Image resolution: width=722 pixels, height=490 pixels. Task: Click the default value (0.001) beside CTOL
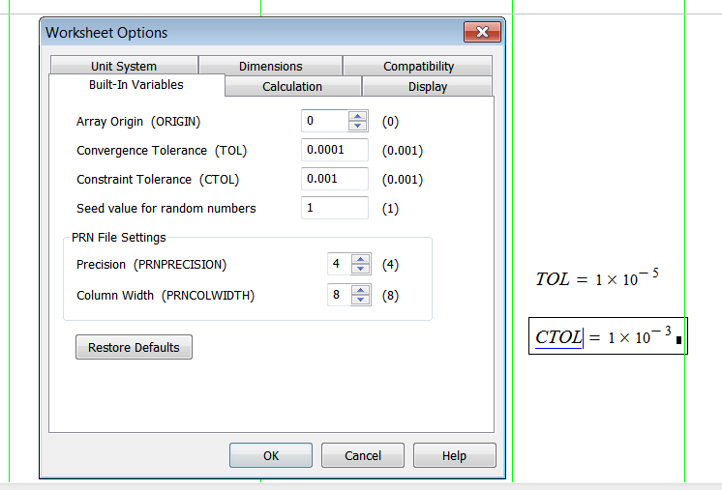pos(403,179)
